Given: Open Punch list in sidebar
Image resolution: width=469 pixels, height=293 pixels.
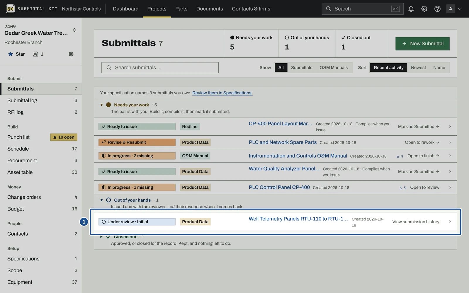Looking at the screenshot, I should 41,137.
